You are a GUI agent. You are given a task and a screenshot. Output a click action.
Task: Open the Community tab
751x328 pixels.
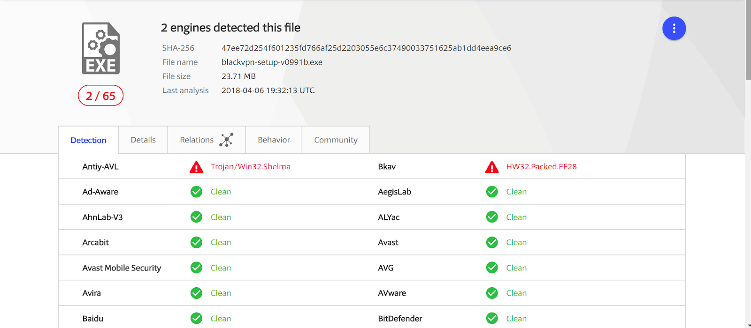[336, 140]
